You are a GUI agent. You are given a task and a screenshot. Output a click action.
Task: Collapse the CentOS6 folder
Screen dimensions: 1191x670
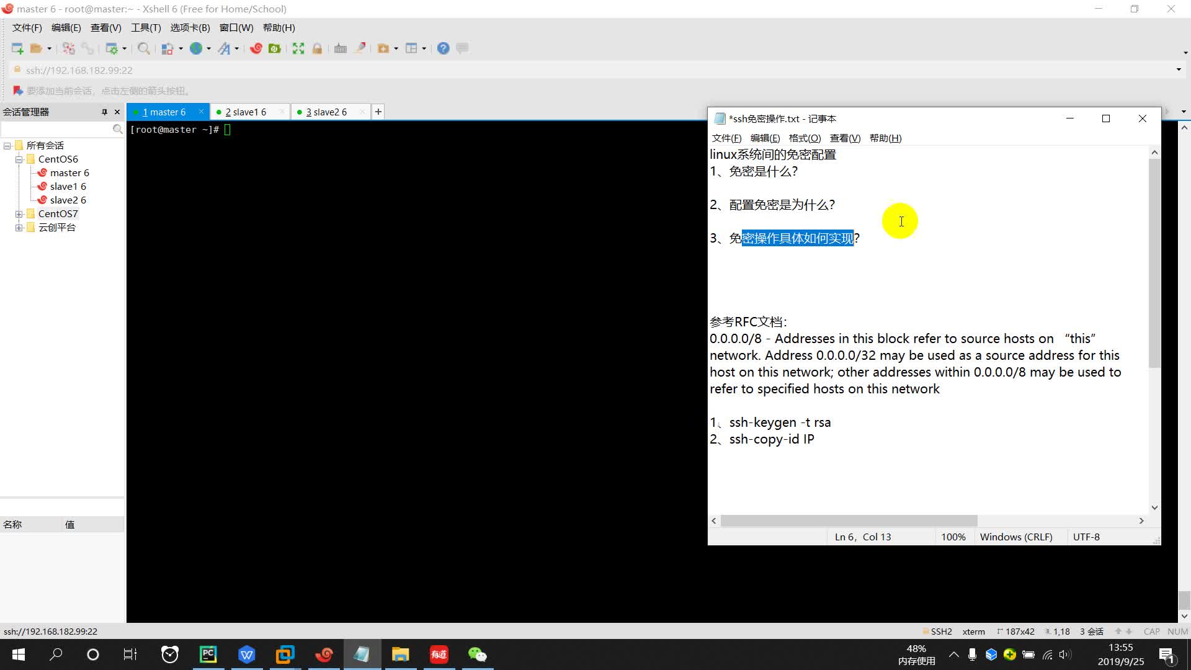[x=19, y=159]
